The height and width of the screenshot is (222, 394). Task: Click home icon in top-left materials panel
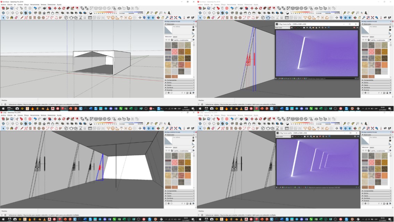pos(172,40)
